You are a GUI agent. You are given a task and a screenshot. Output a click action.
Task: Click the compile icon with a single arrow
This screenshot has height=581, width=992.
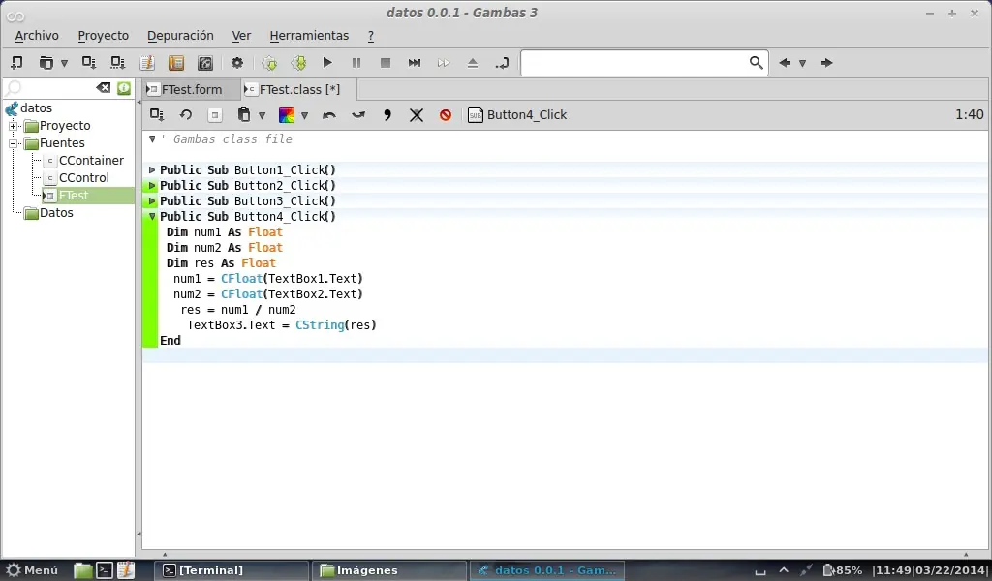(x=269, y=63)
